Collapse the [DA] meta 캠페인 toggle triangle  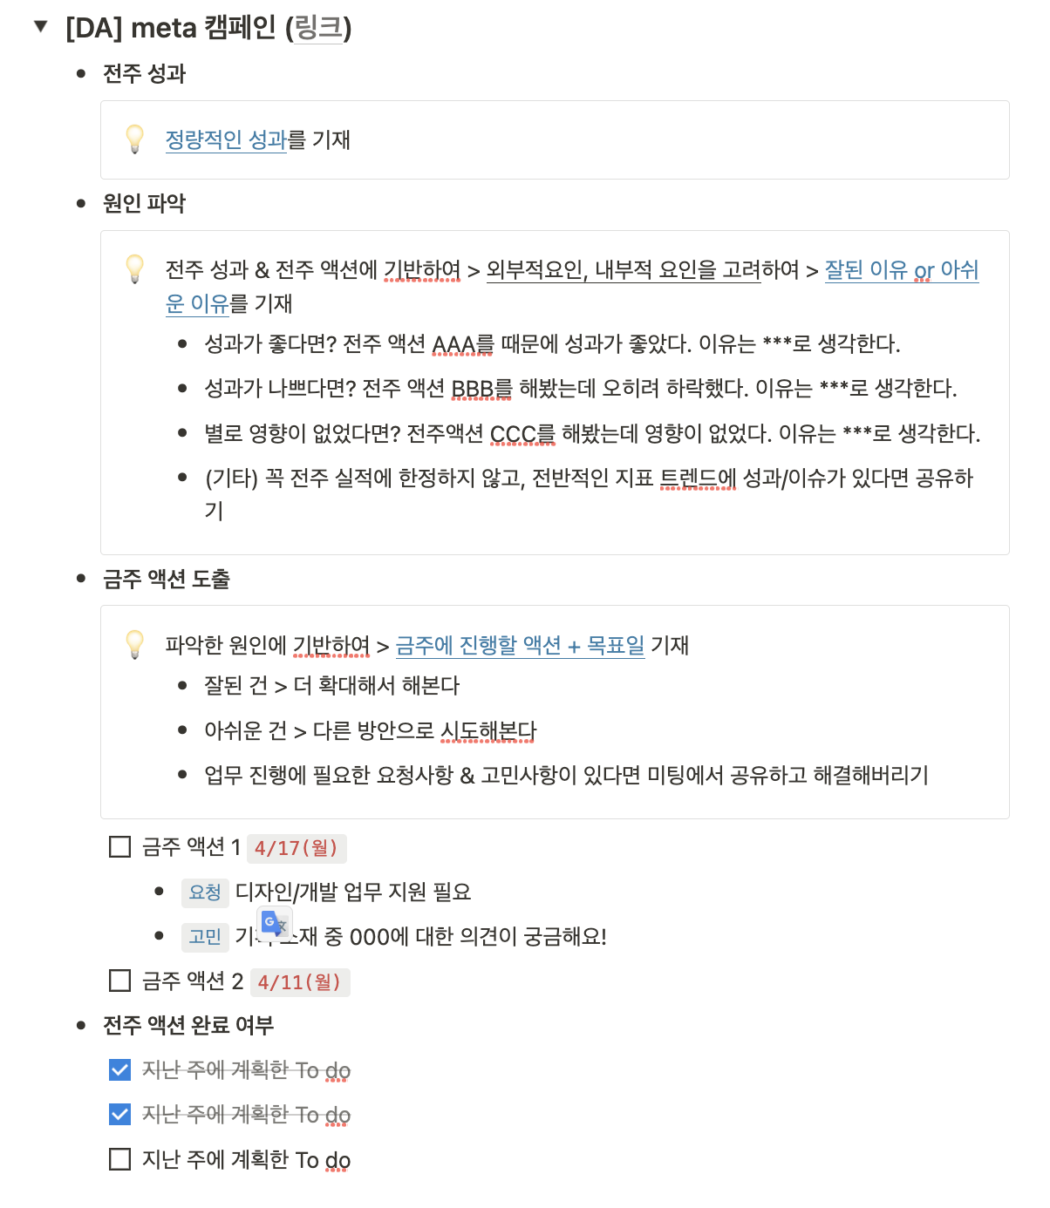40,26
